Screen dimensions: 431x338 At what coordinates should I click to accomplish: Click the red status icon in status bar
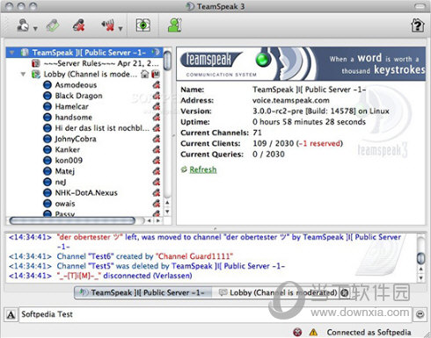click(x=297, y=332)
